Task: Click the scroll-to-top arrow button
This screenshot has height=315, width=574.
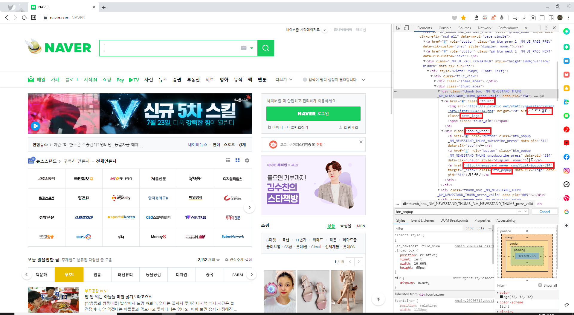Action: point(378,299)
